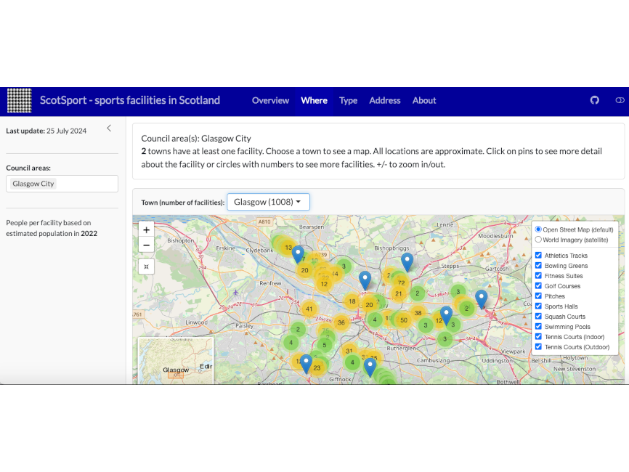Uncheck Athletics Tracks layer

538,255
